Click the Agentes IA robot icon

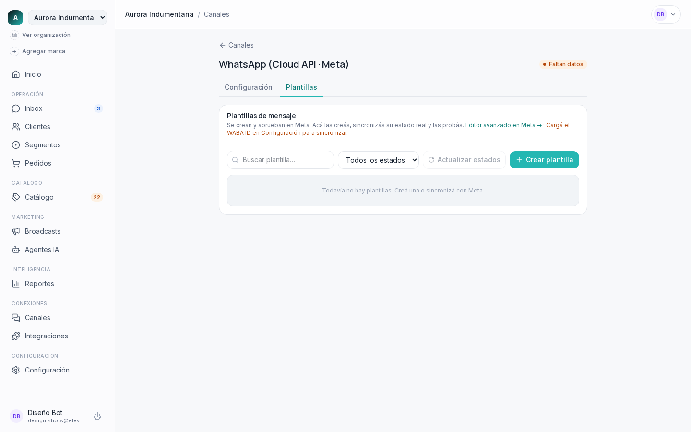tap(16, 250)
